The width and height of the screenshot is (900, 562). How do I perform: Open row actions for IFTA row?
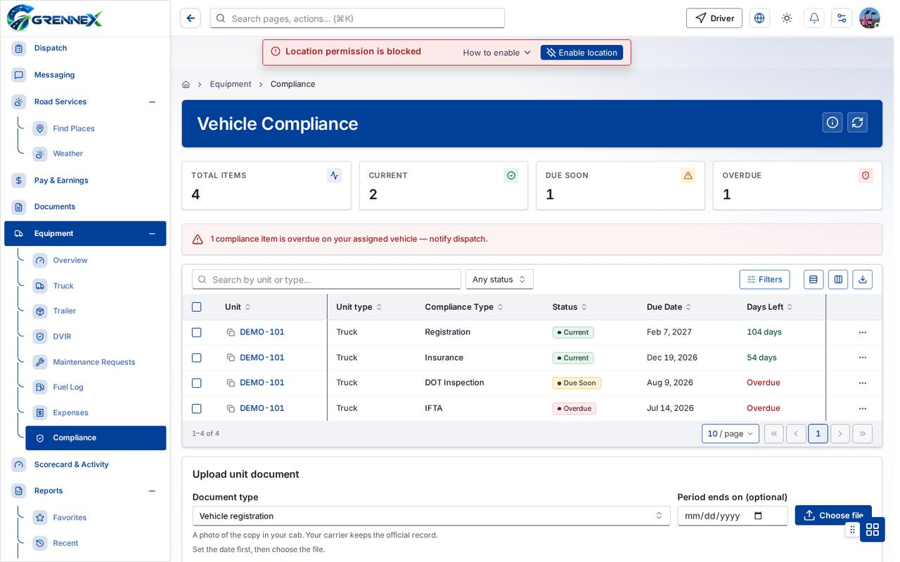pos(863,408)
